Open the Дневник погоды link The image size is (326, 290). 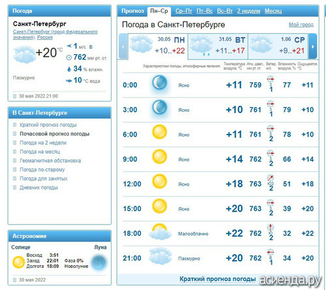point(38,187)
